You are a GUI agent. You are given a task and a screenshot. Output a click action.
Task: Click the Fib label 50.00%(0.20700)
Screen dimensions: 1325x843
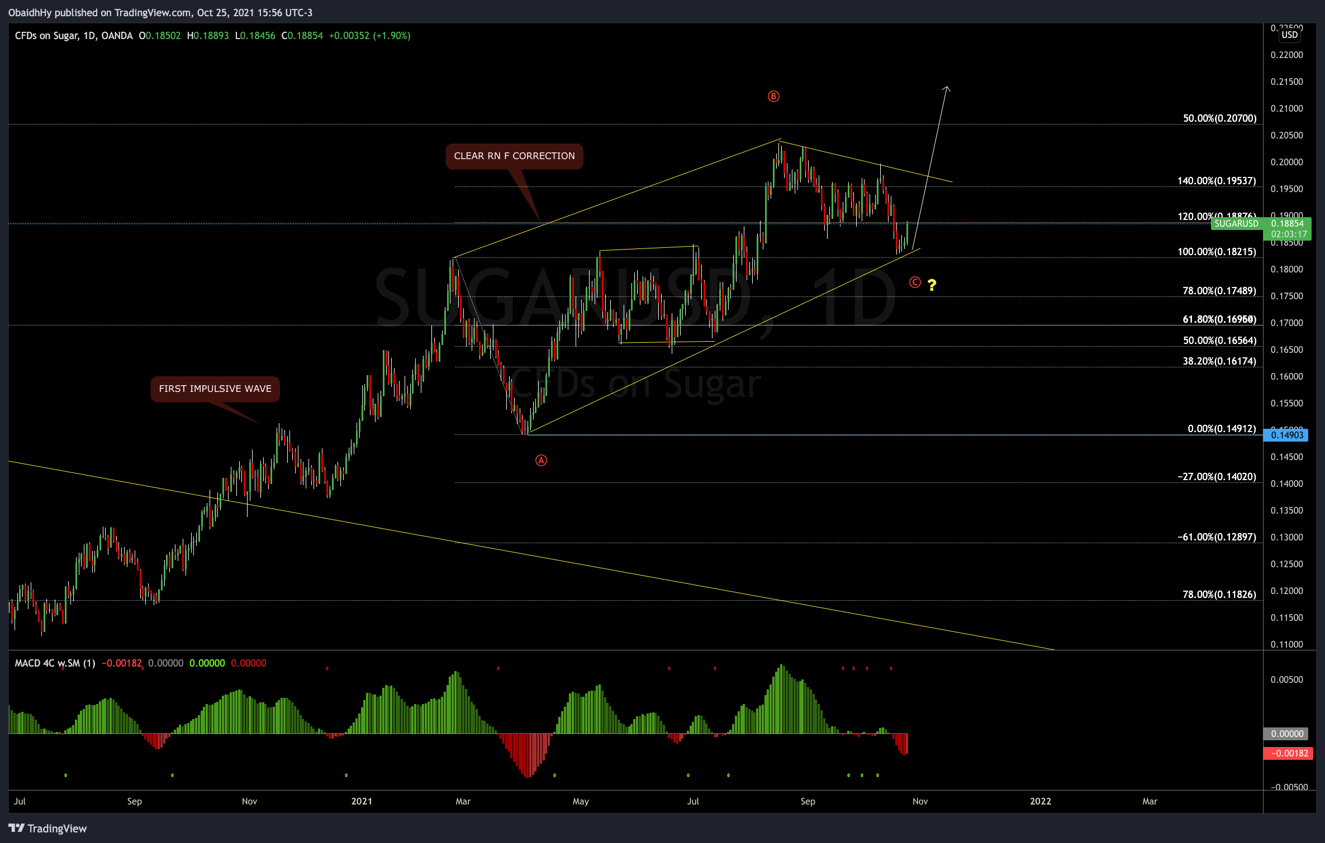pos(1219,118)
